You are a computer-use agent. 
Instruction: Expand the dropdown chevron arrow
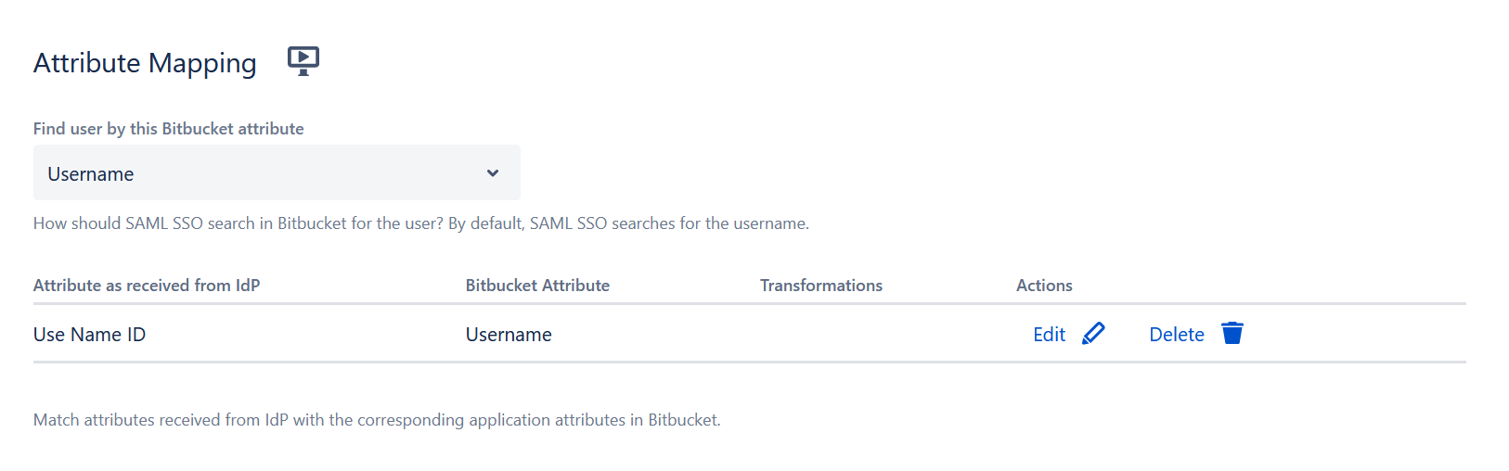493,173
